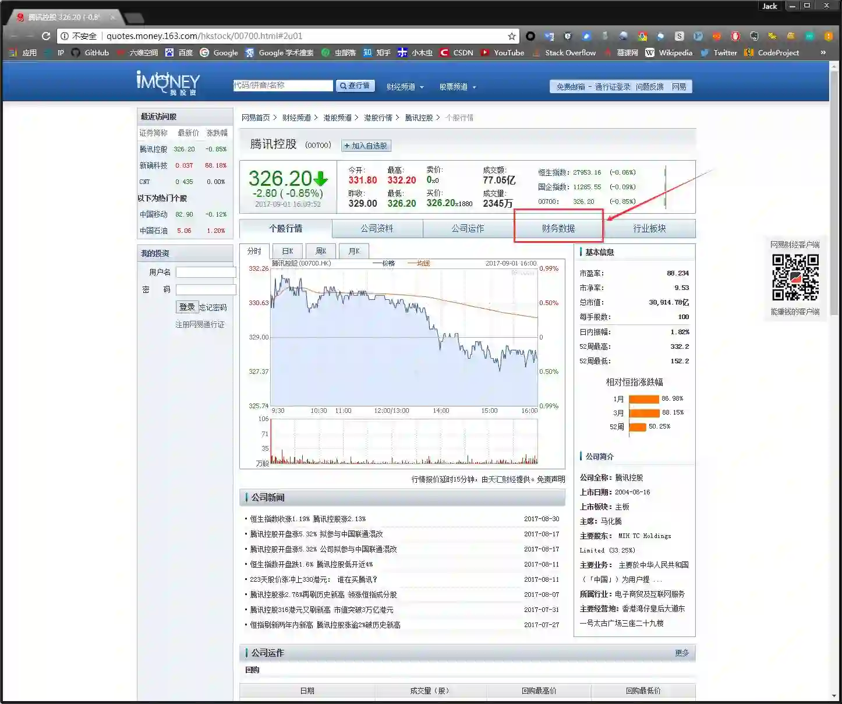This screenshot has height=704, width=842.
Task: Reload the page with the refresh icon
Action: coord(46,36)
